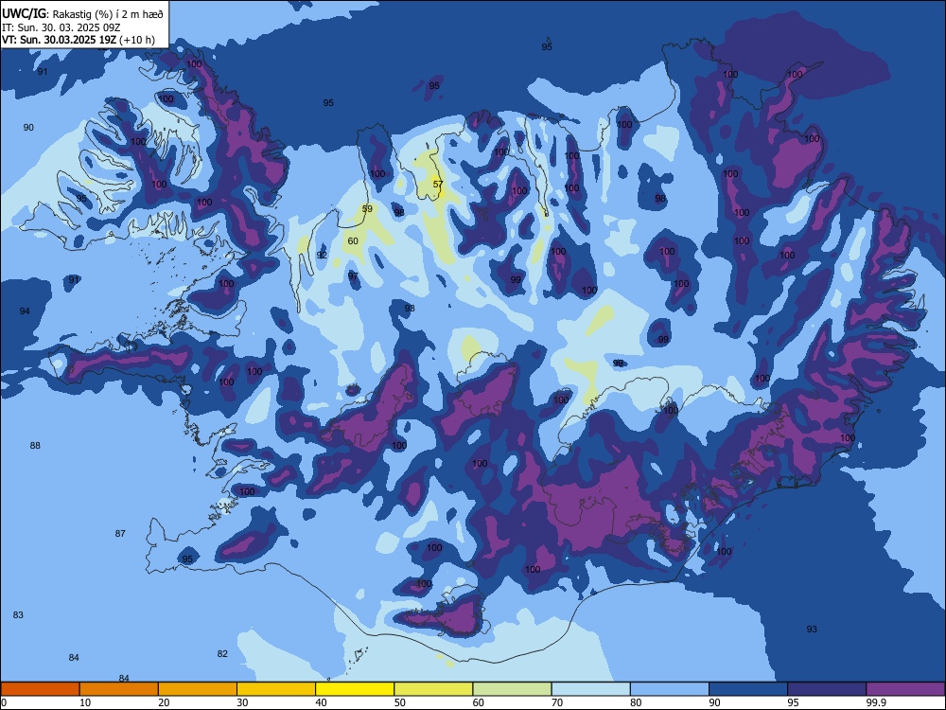Click the offshore value '87' in the west
Image resolution: width=946 pixels, height=710 pixels.
120,533
